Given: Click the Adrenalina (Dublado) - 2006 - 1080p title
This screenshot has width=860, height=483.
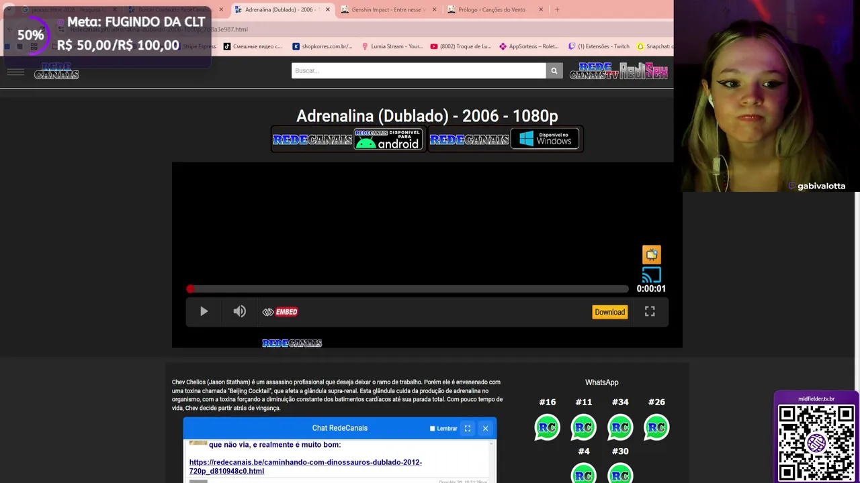Looking at the screenshot, I should click(x=427, y=116).
